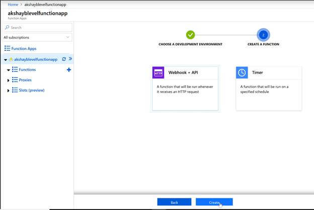Click the Choose a Development Environment step label
This screenshot has height=210, width=314.
click(190, 44)
